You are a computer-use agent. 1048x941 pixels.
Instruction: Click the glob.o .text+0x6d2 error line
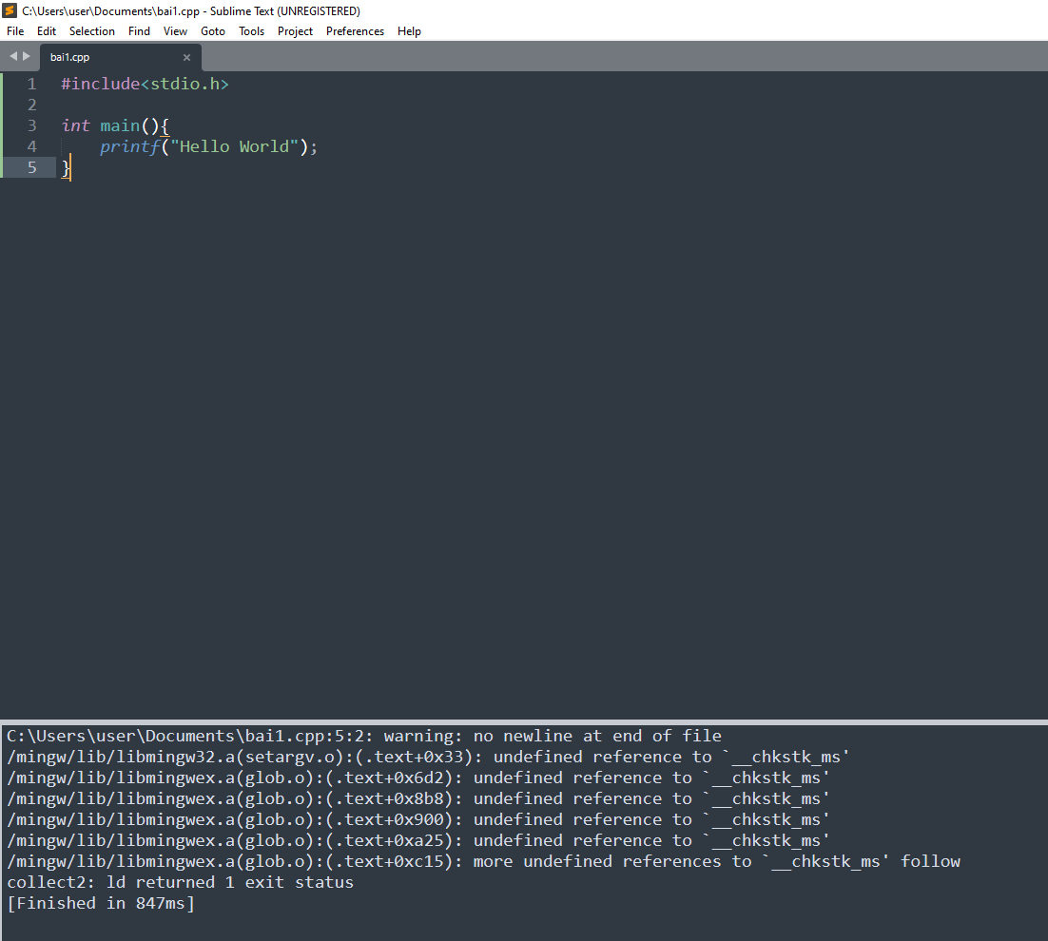418,778
